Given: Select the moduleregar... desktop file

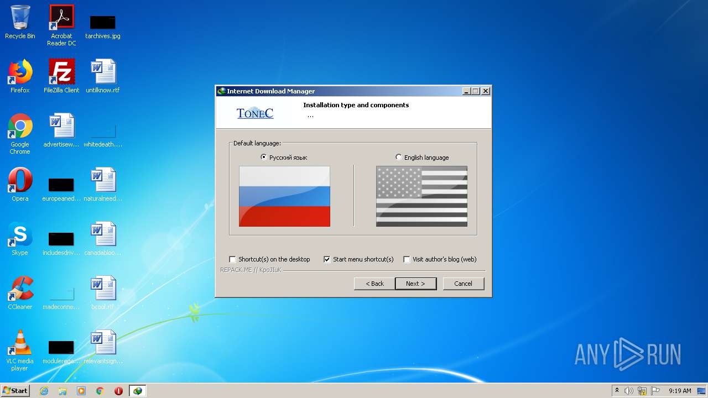Looking at the screenshot, I should click(x=61, y=352).
